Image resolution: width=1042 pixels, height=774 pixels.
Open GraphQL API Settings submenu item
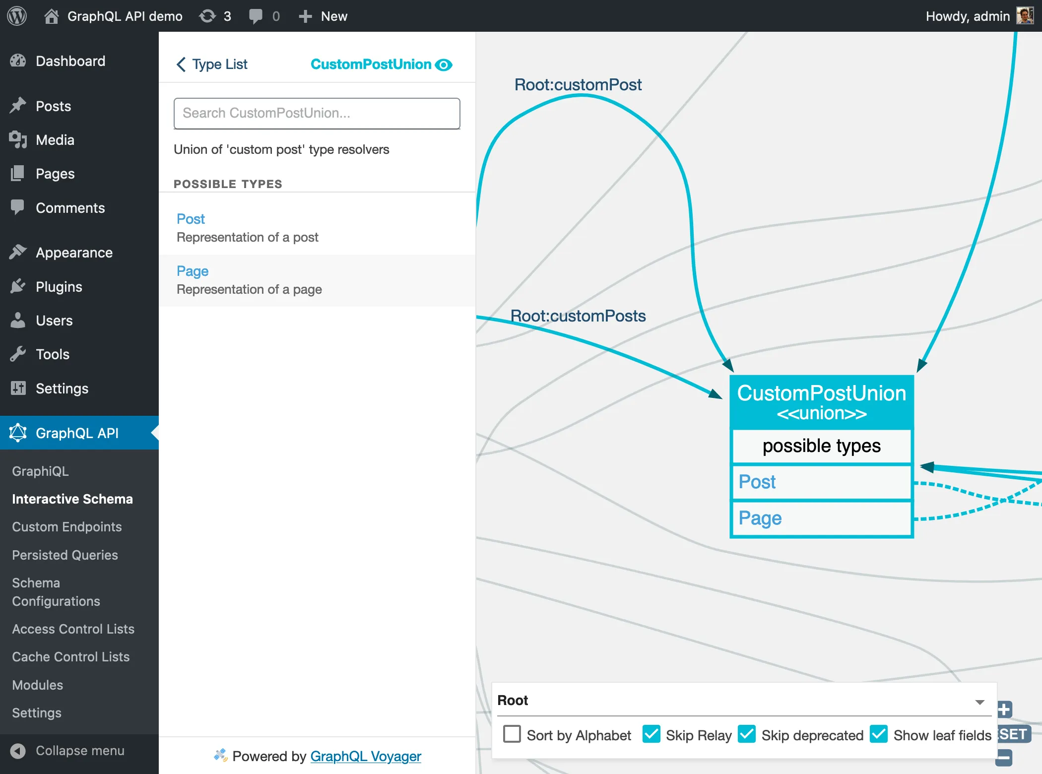pyautogui.click(x=37, y=712)
